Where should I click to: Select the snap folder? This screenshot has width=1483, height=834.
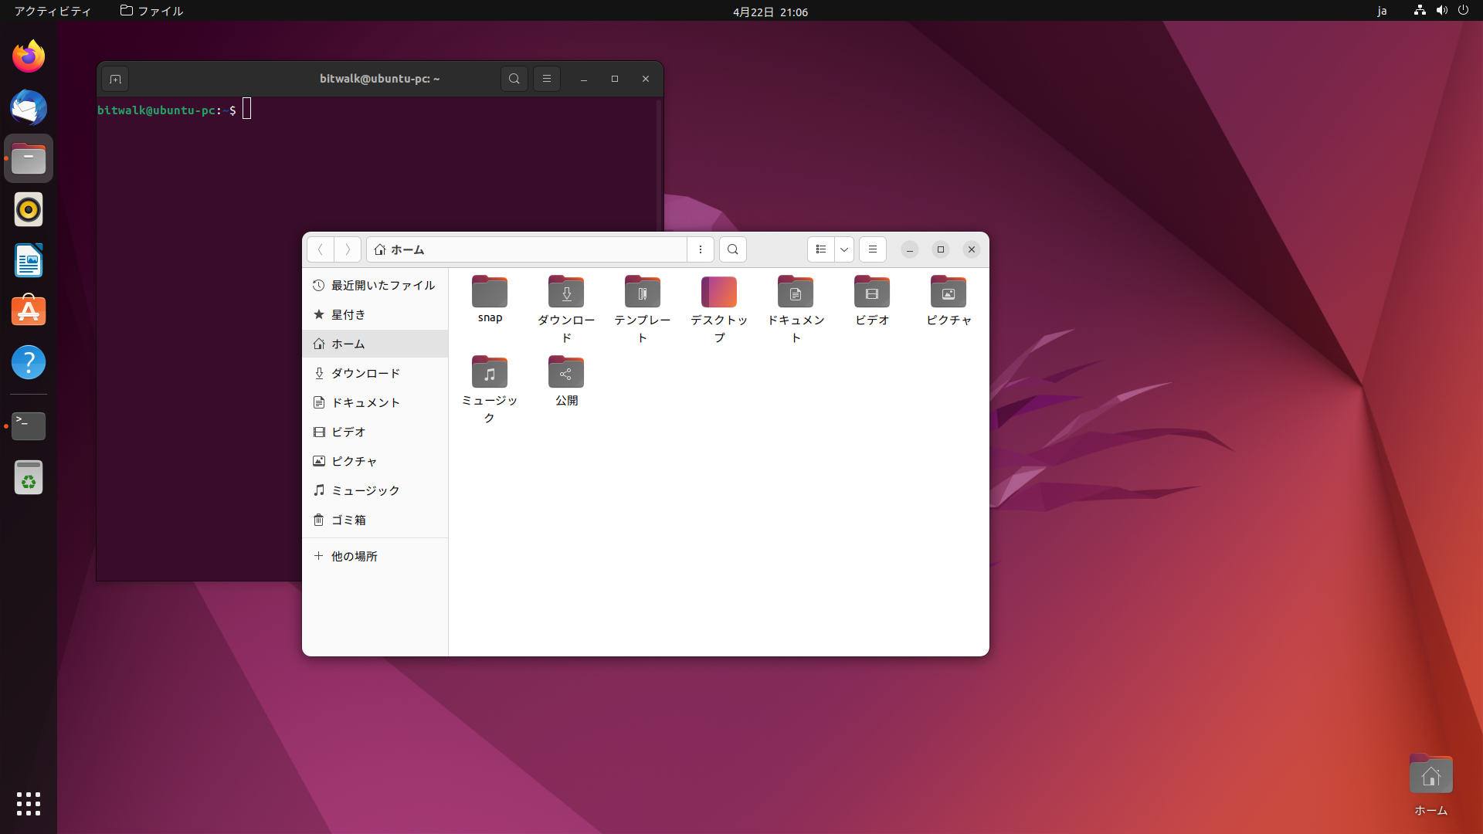click(490, 293)
